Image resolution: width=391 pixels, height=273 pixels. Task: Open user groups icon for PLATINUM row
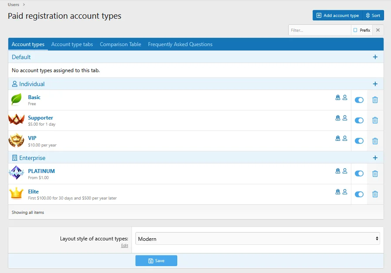(337, 171)
